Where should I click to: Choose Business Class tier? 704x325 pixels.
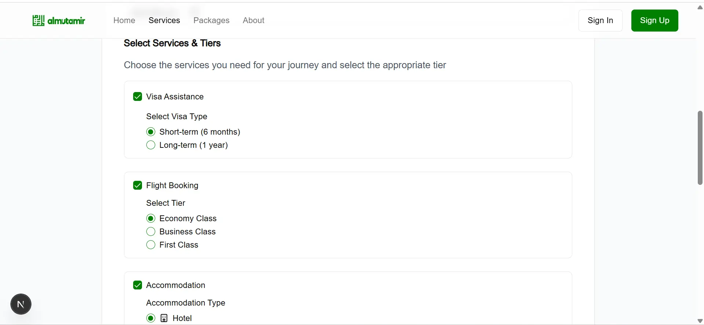pyautogui.click(x=151, y=231)
